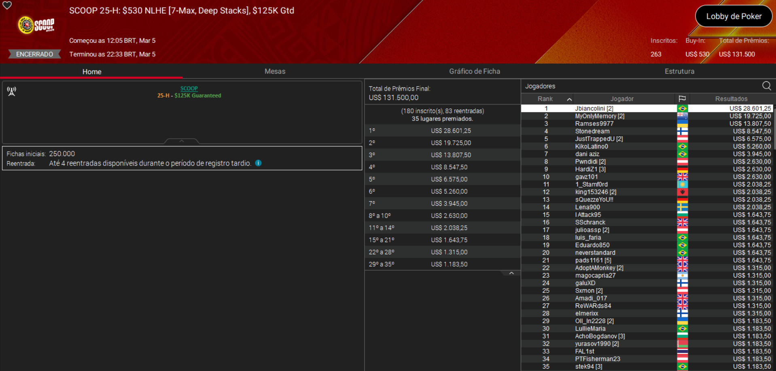Viewport: 776px width, 371px height.
Task: Click the Brazil flag next to Jbiancolini
Action: click(683, 108)
